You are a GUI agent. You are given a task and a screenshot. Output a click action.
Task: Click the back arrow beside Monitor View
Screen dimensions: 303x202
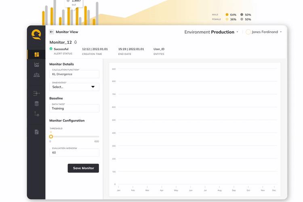tap(51, 32)
